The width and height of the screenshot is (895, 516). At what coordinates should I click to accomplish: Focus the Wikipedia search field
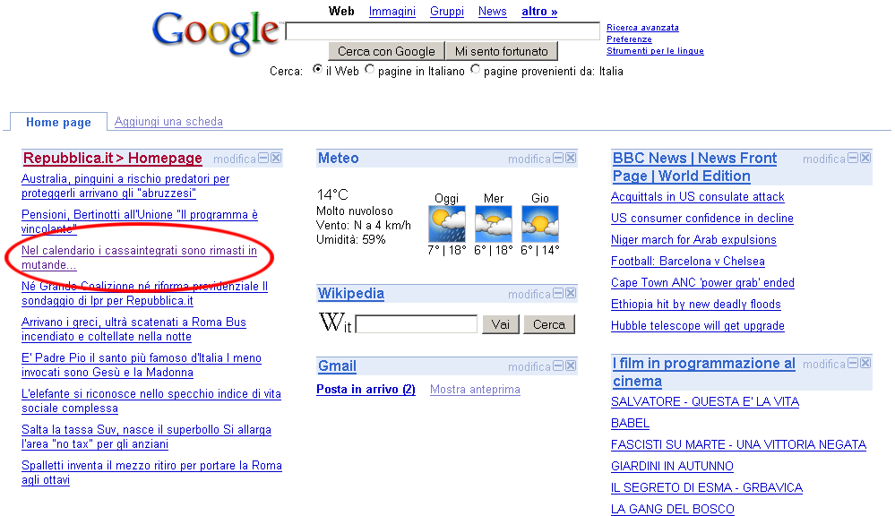pos(416,324)
